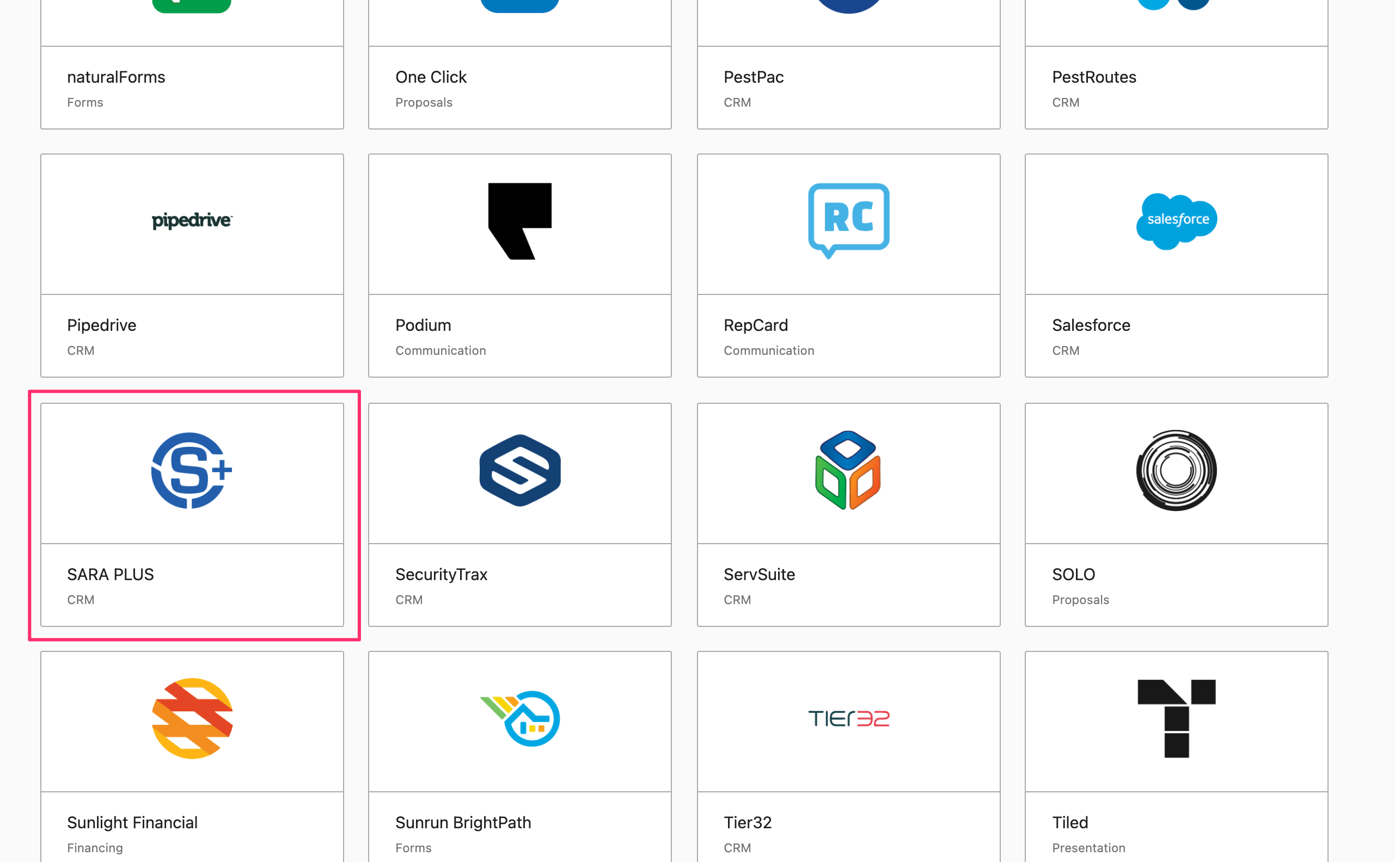This screenshot has width=1395, height=862.
Task: Click the Tiled T-shaped logo
Action: click(x=1177, y=718)
